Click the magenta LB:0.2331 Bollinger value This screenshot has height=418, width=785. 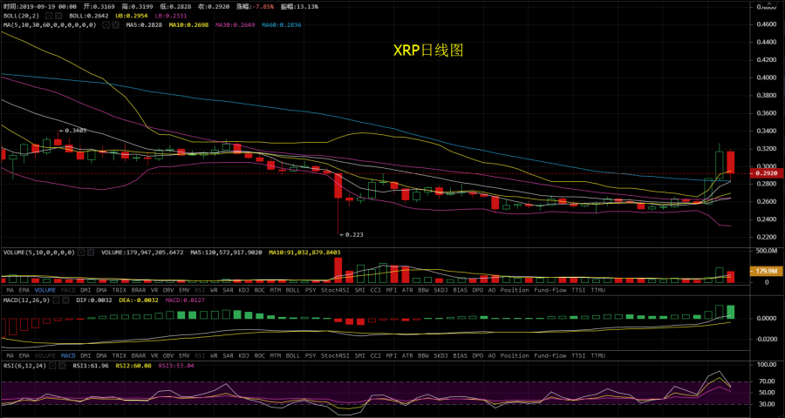[172, 16]
